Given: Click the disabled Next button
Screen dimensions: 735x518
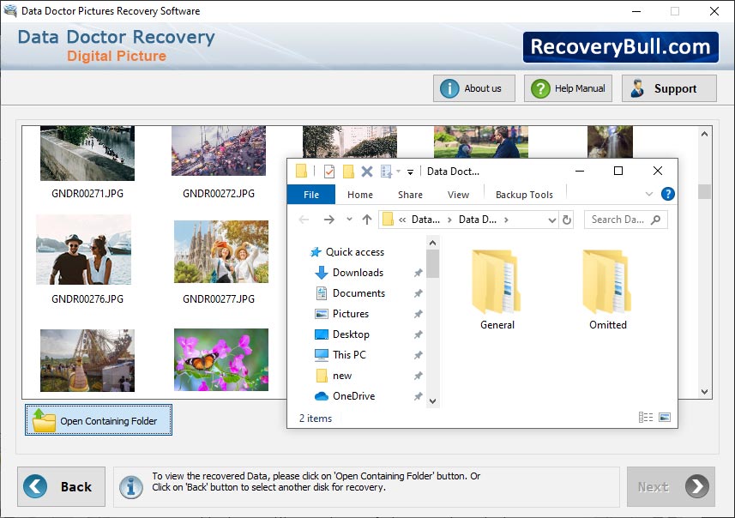Looking at the screenshot, I should click(671, 486).
